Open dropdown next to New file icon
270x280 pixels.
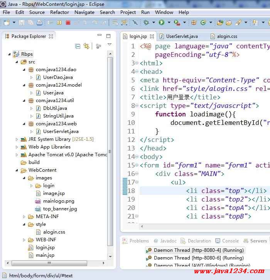click(14, 22)
